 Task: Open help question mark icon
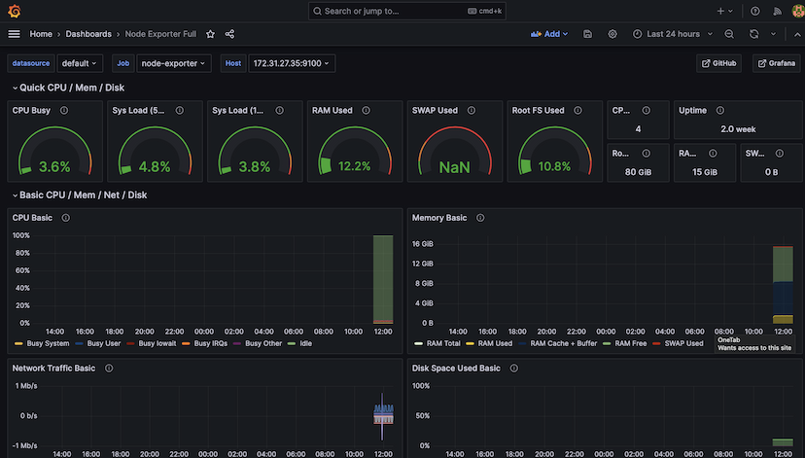[754, 11]
